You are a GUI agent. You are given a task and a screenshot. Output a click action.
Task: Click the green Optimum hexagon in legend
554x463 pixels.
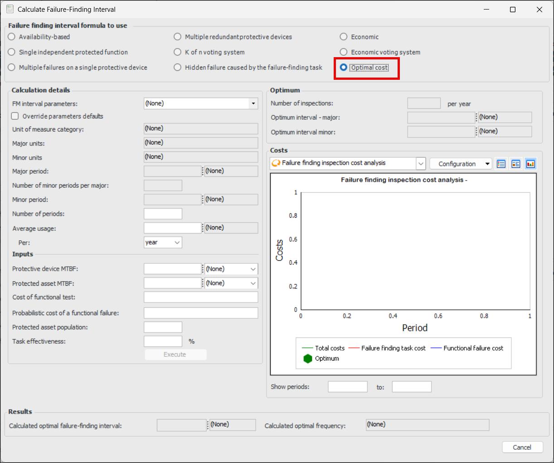click(308, 359)
